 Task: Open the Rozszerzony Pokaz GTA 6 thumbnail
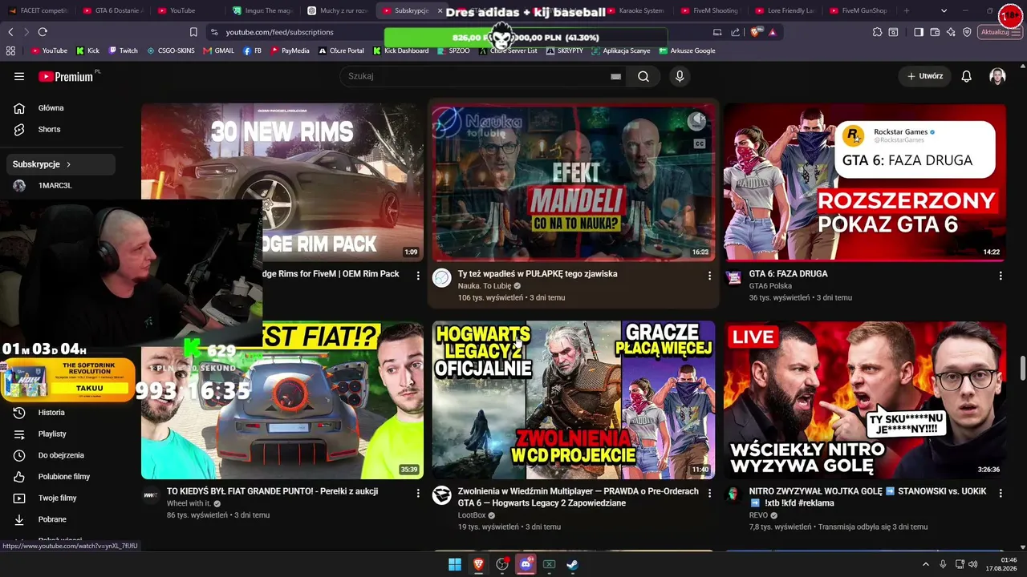pos(865,181)
